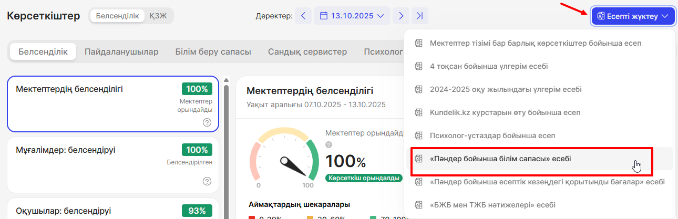The height and width of the screenshot is (219, 678).
Task: Click Excel icon beside 4 тоқсан report
Action: tap(419, 66)
